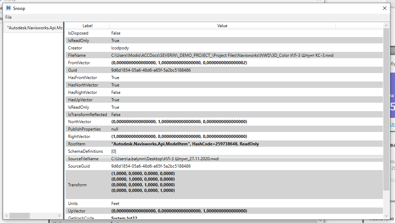The image size is (395, 223).
Task: Click the Value column header
Action: click(222, 26)
